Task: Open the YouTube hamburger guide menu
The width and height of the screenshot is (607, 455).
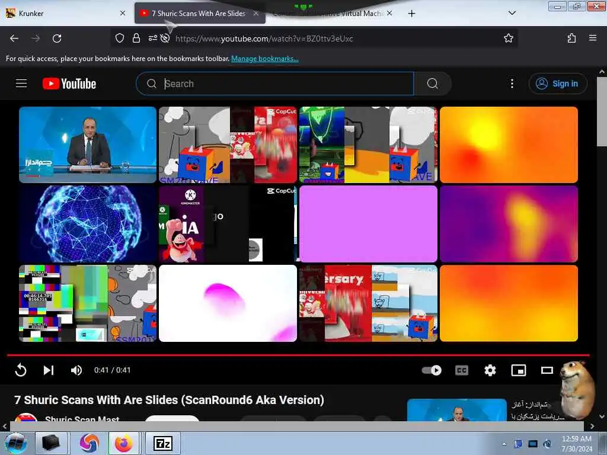Action: pos(21,84)
